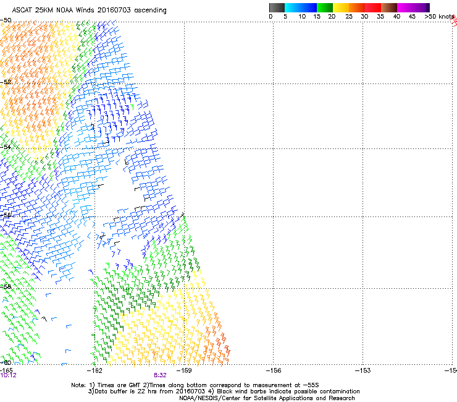Screen dimensions: 457x402
Task: Click the '40' legend scale label
Action: [x=396, y=17]
